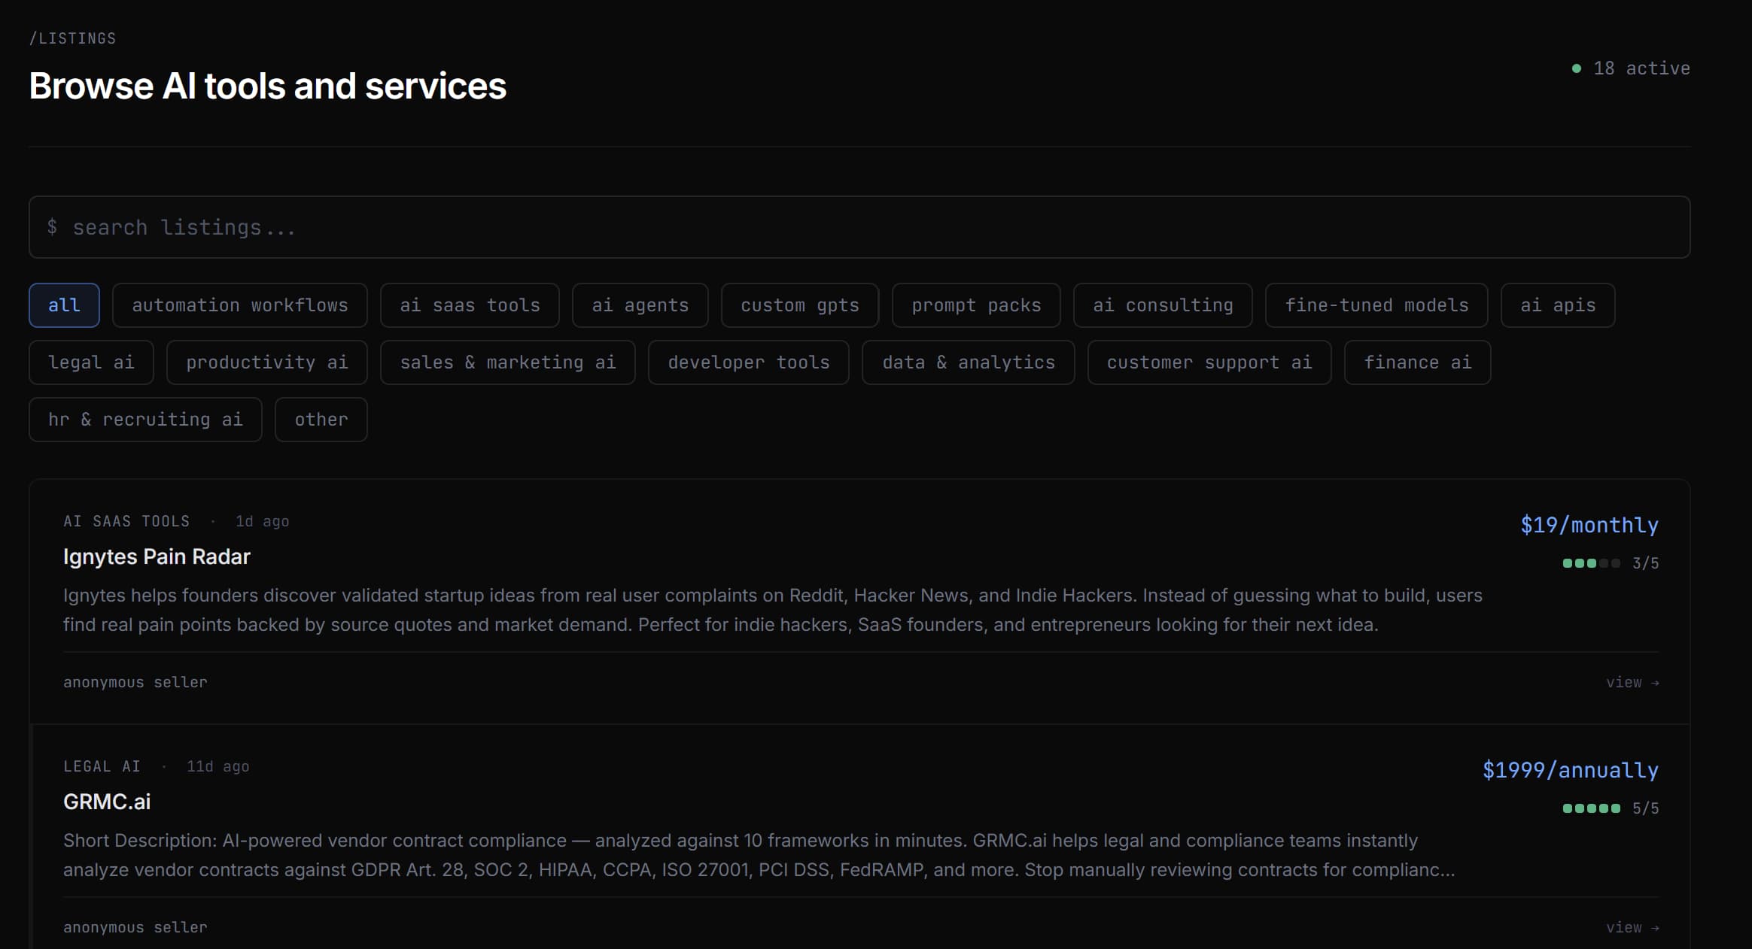The width and height of the screenshot is (1752, 949).
Task: Click the dollar prompt icon in search
Action: [x=52, y=227]
